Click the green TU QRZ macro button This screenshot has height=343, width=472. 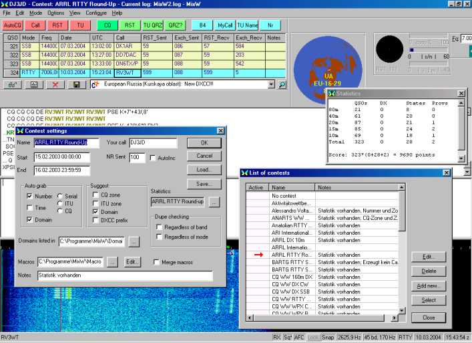(153, 25)
